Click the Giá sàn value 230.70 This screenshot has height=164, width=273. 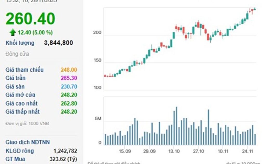[x=69, y=87]
